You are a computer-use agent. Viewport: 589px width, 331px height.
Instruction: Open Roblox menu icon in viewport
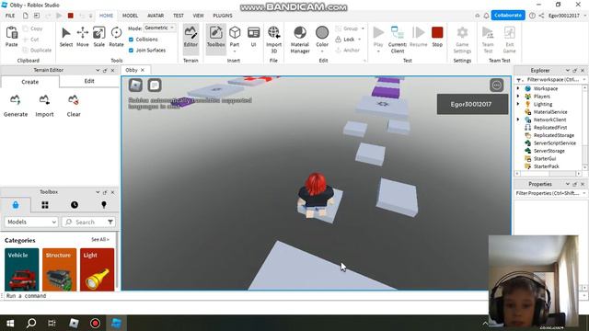[135, 86]
